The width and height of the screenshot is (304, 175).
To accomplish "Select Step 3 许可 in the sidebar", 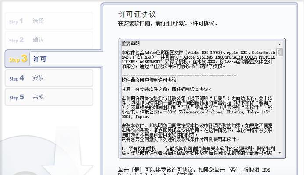I will point(54,59).
